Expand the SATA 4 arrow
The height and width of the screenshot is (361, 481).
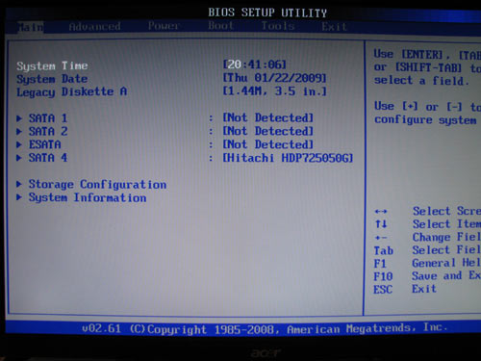pyautogui.click(x=19, y=158)
